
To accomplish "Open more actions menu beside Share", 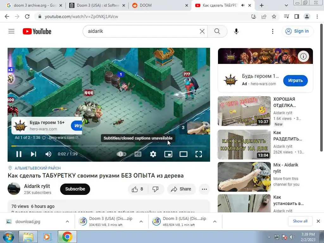I will pos(204,189).
